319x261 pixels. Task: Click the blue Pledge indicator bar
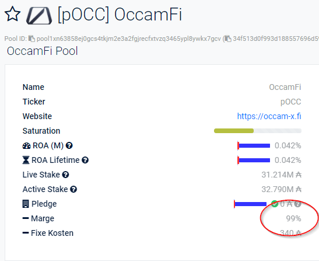pyautogui.click(x=250, y=204)
